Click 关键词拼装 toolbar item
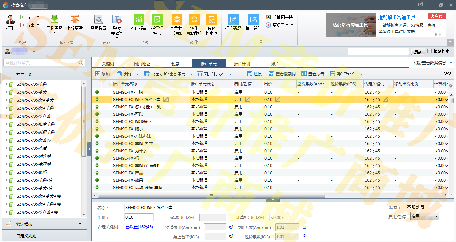Image resolution: width=456 pixels, height=242 pixels. pos(279,17)
